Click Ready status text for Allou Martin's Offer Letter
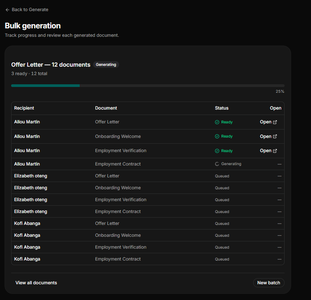The width and height of the screenshot is (311, 300). click(x=227, y=122)
